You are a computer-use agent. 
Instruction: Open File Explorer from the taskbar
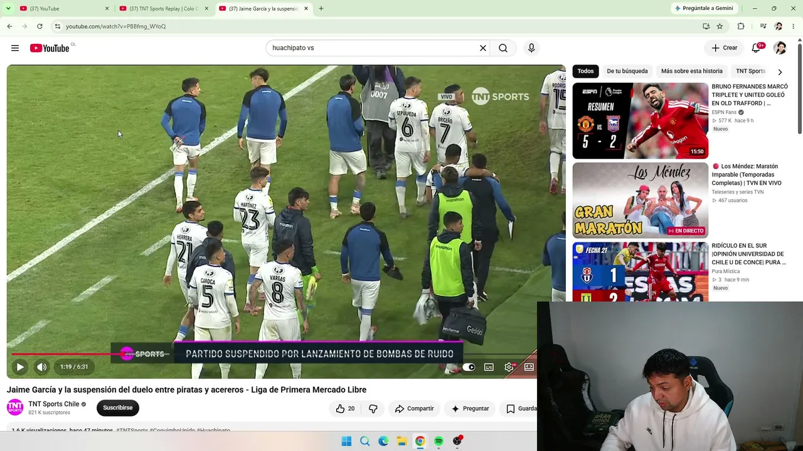coord(401,441)
